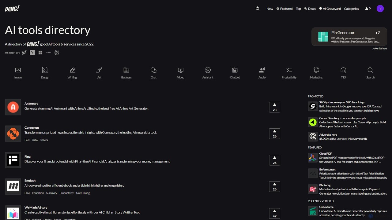392x220 pixels.
Task: Open the Productivity checklist icon
Action: 289,70
